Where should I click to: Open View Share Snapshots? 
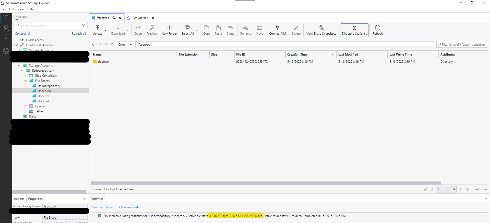(x=321, y=30)
